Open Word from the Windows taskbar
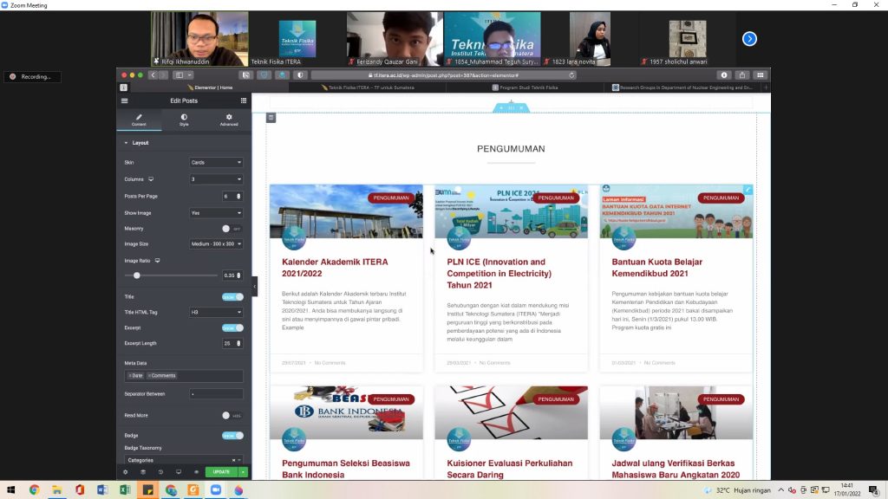The width and height of the screenshot is (888, 499). pyautogui.click(x=102, y=490)
